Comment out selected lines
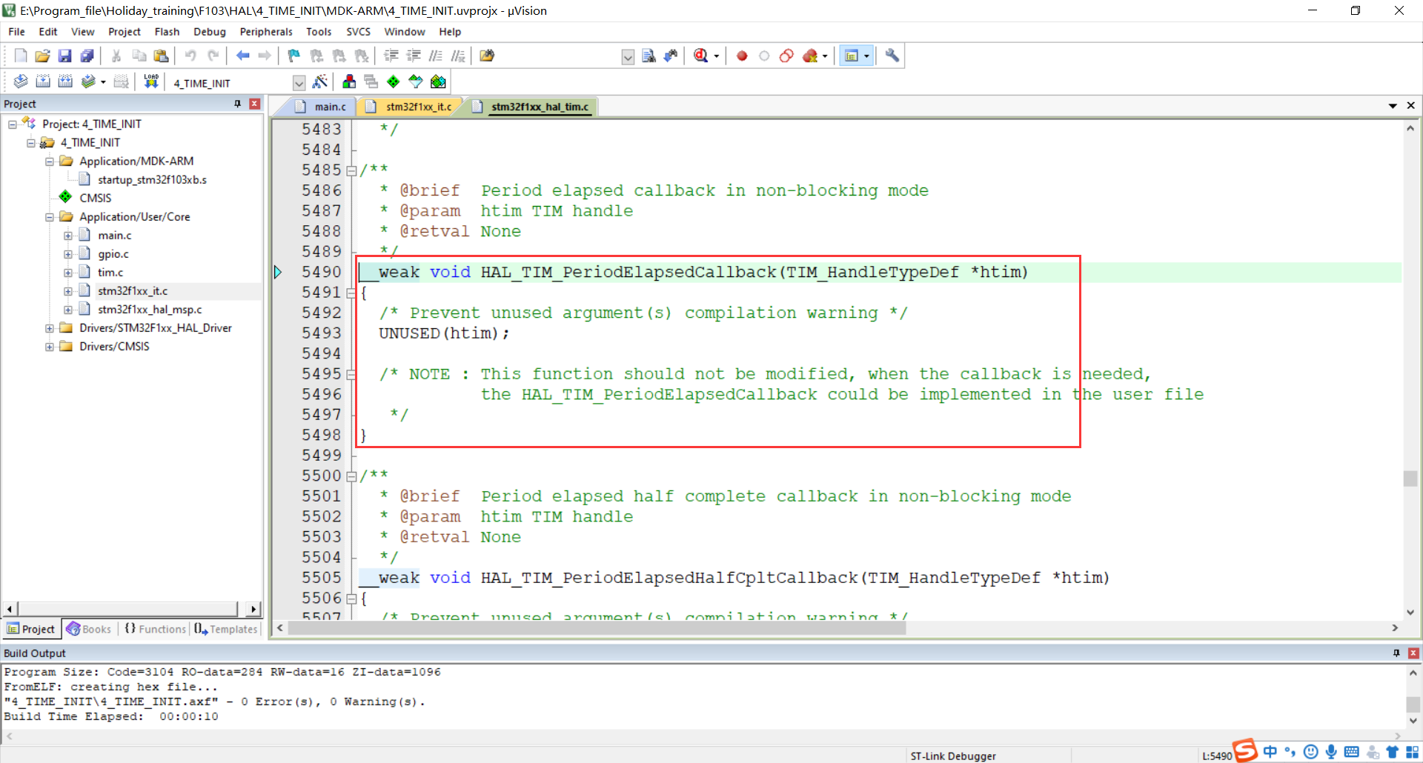The image size is (1423, 763). (436, 56)
